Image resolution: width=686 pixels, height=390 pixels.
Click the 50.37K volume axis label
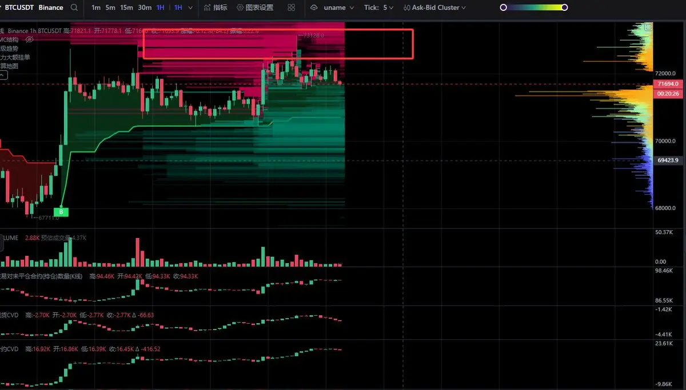coord(664,232)
